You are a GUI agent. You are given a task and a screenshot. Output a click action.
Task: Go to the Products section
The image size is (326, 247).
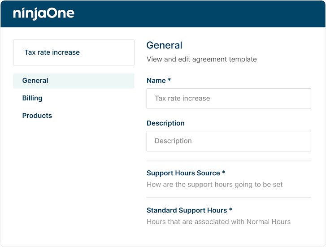[x=37, y=116]
